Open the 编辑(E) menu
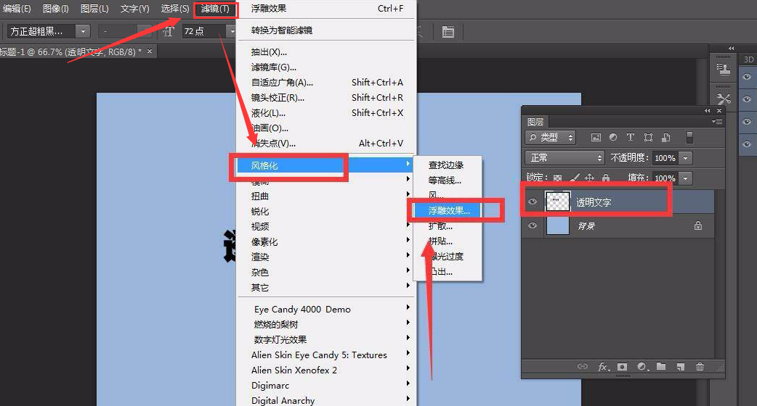Image resolution: width=757 pixels, height=406 pixels. point(17,9)
